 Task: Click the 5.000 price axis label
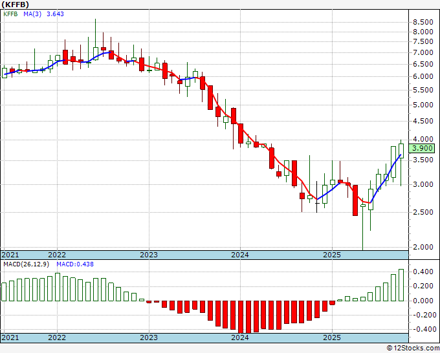point(423,105)
